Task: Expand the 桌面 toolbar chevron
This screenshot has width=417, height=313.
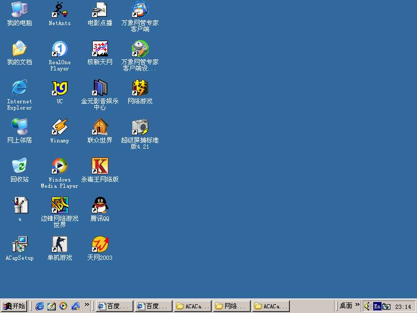Action: pos(357,305)
